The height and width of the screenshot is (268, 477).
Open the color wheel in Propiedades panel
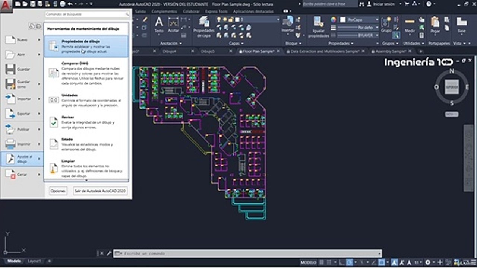(334, 19)
